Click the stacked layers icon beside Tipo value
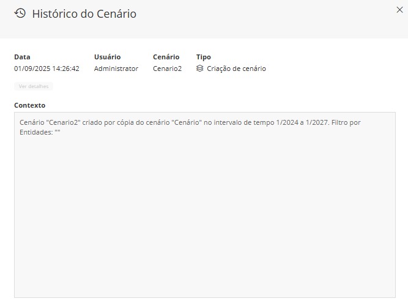 200,69
